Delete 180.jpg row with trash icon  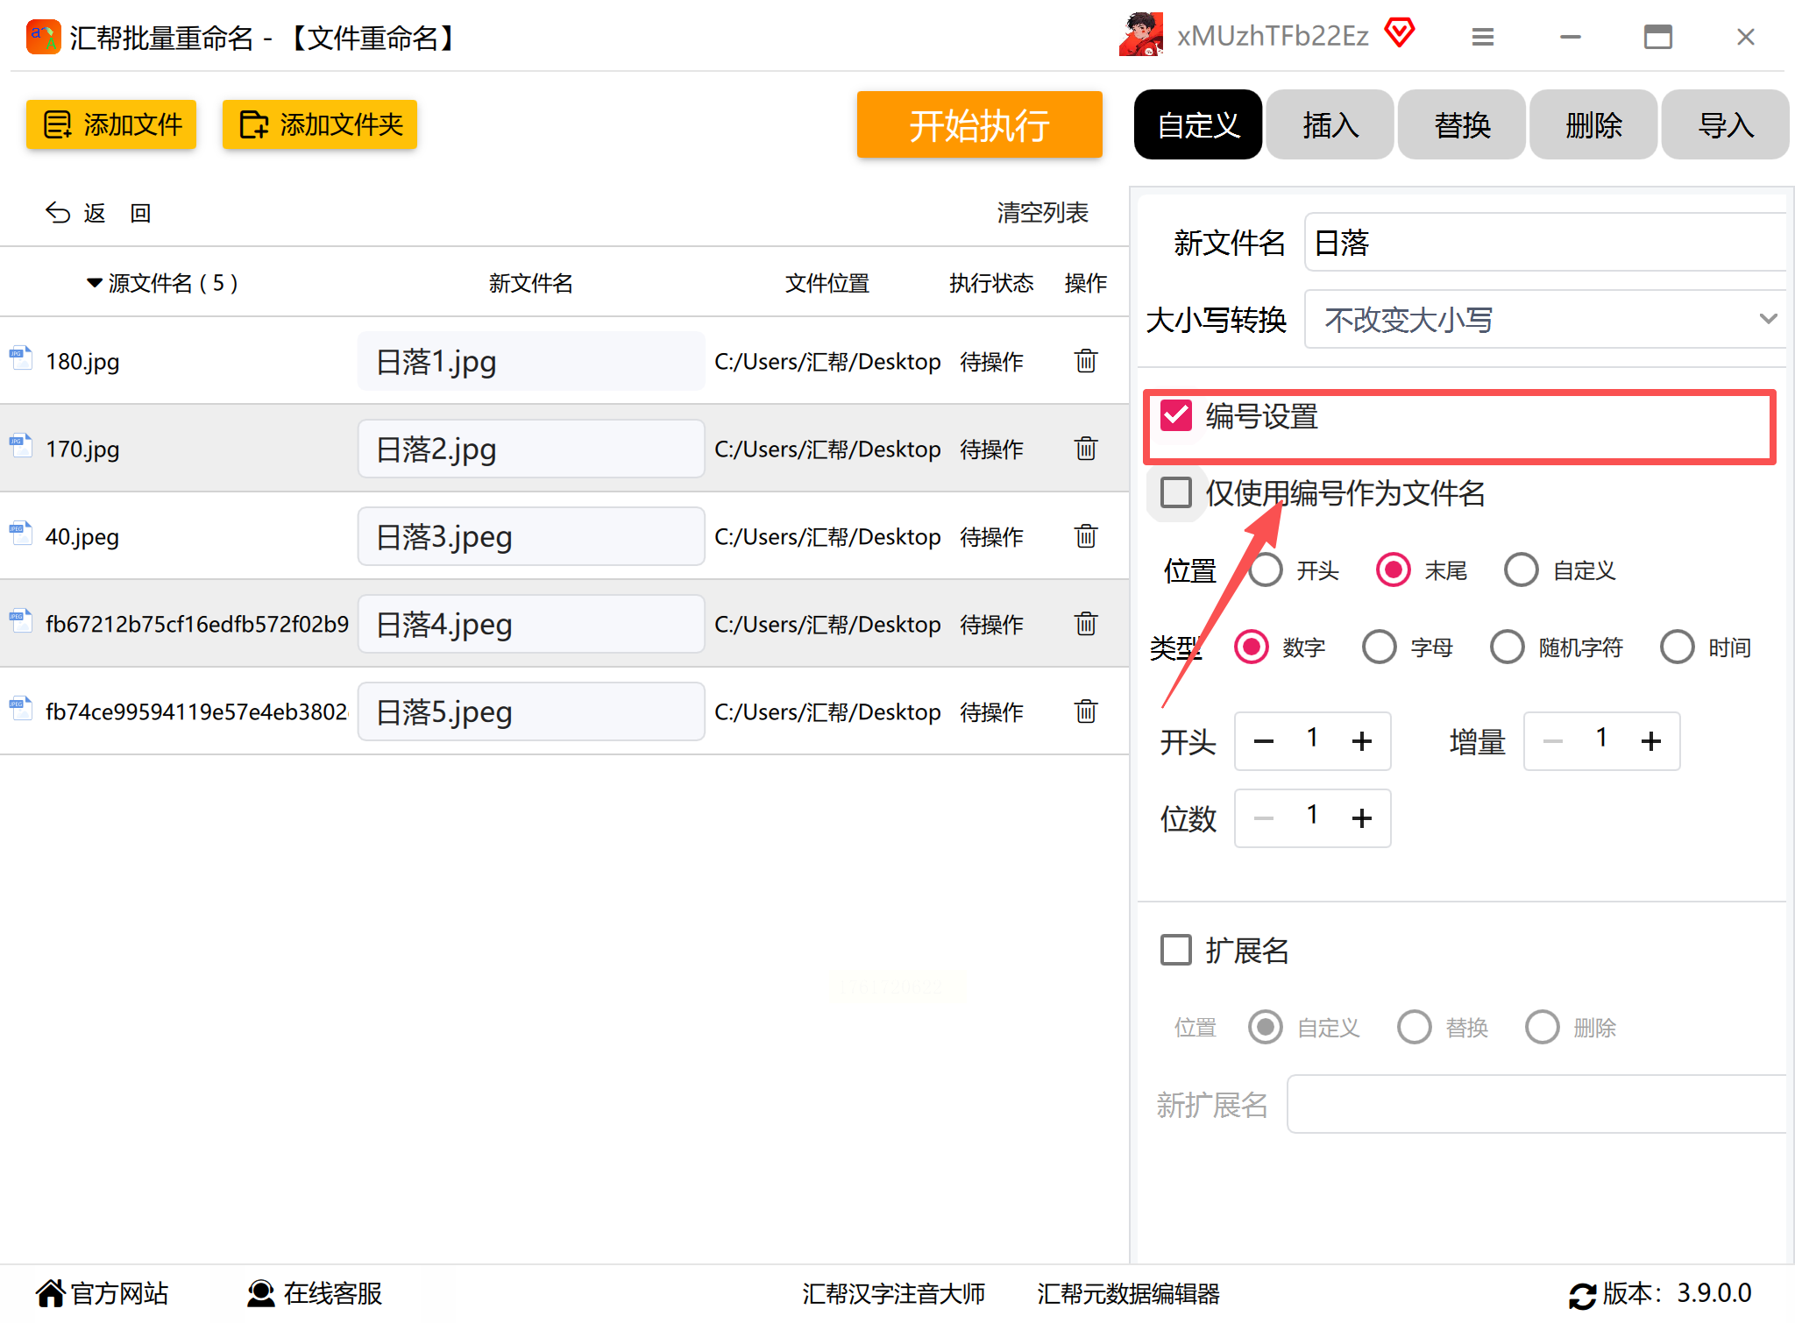click(1085, 361)
